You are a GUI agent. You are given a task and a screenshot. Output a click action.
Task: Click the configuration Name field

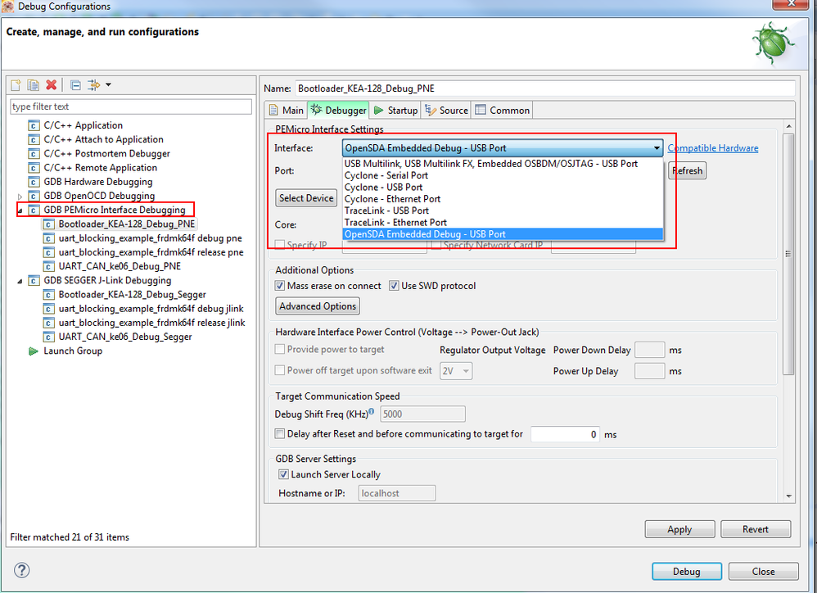[x=544, y=88]
